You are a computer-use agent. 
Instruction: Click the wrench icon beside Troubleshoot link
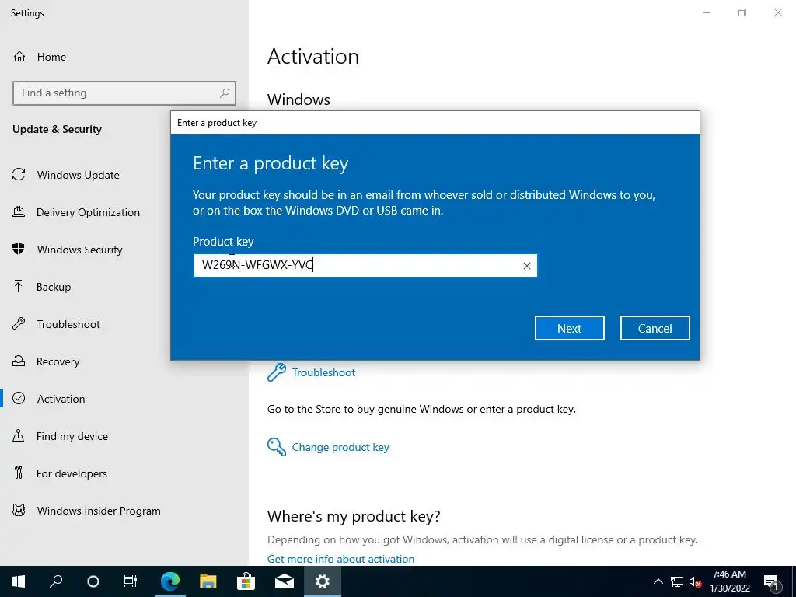(277, 372)
